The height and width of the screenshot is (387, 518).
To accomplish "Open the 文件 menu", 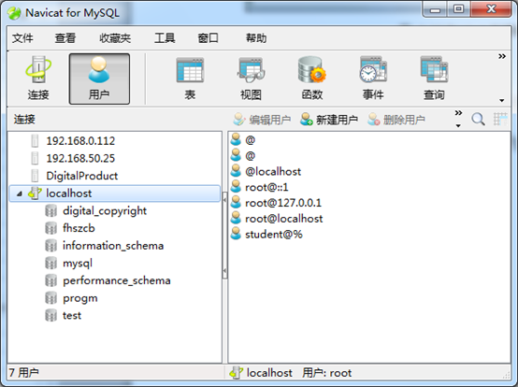I will [22, 38].
